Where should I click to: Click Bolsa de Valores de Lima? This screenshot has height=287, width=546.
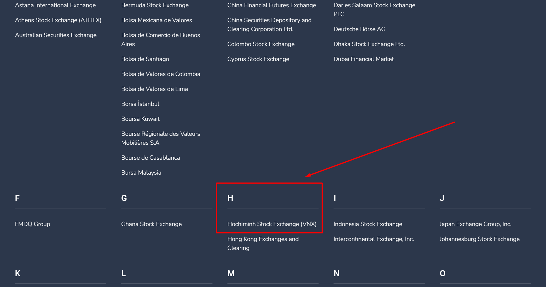[x=155, y=89]
